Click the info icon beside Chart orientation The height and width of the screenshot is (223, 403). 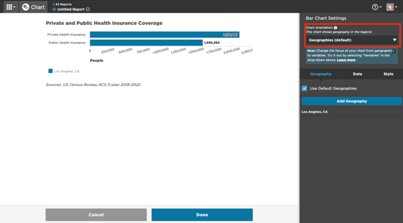click(336, 28)
